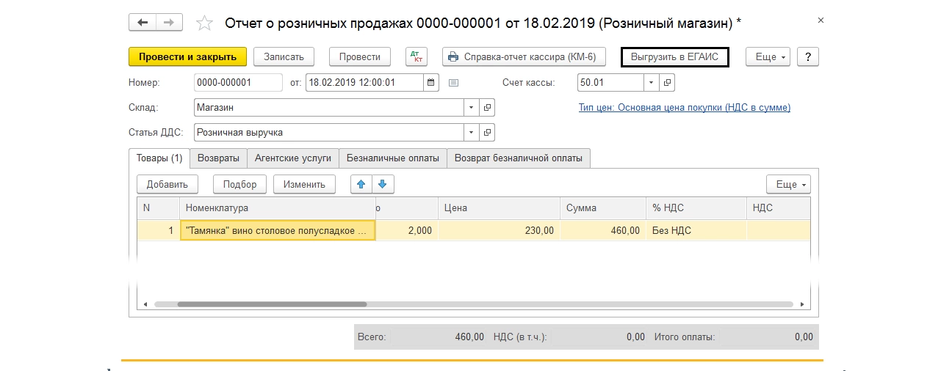Open the Тип цен price type link
The width and height of the screenshot is (941, 371).
tap(684, 108)
